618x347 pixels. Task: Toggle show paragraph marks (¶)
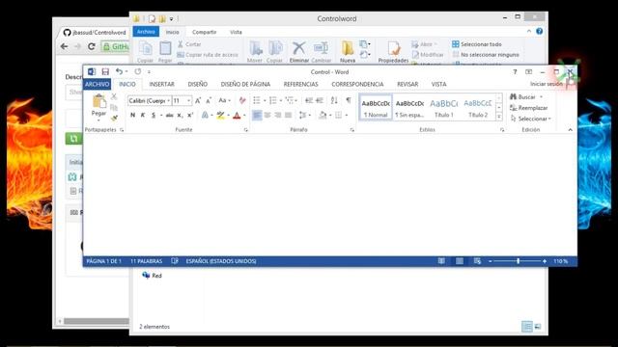(349, 100)
